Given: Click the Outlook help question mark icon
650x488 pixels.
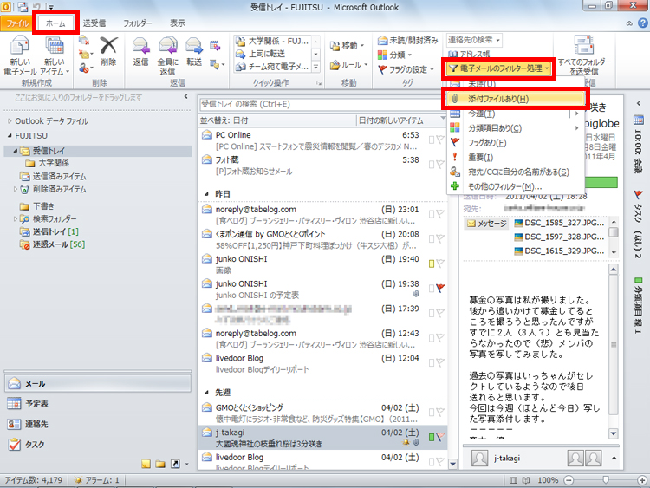Looking at the screenshot, I should coord(643,23).
